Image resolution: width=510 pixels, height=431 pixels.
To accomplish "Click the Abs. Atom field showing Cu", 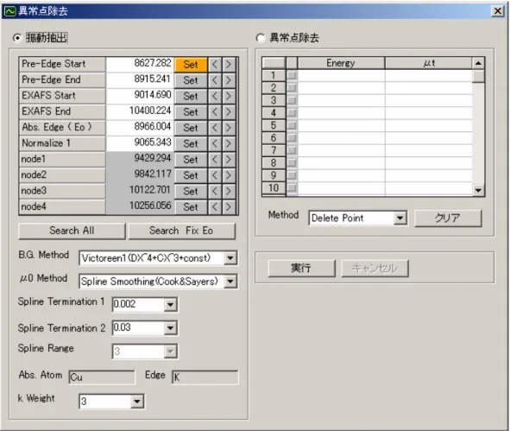I will click(102, 377).
